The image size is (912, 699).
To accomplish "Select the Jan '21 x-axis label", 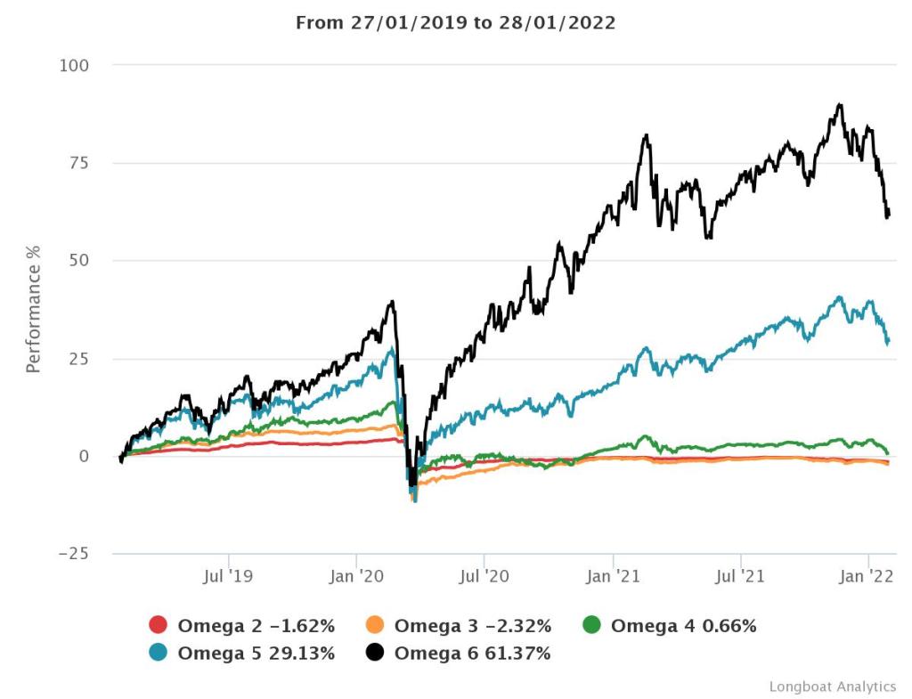I will pyautogui.click(x=613, y=576).
